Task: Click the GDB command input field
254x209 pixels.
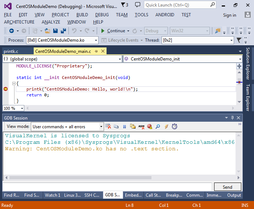Action: (x=107, y=187)
